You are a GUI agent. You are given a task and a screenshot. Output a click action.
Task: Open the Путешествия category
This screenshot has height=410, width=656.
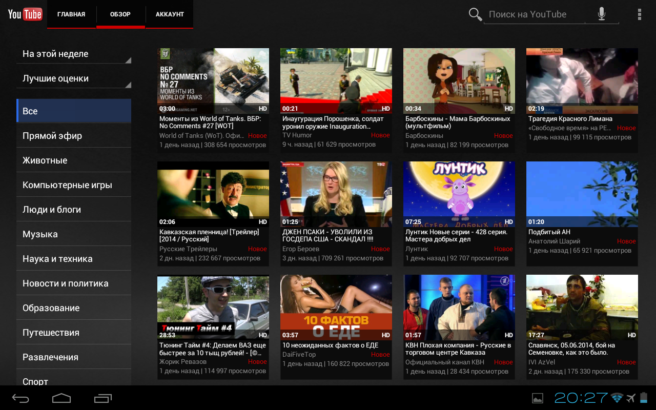coord(74,333)
